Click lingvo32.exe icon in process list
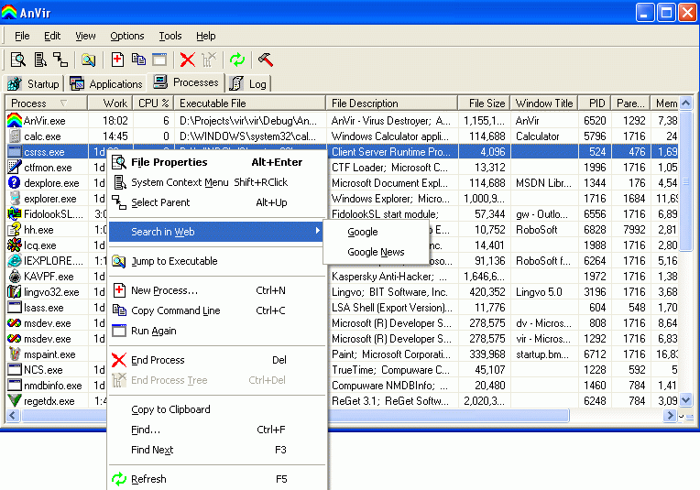This screenshot has width=700, height=490. pos(15,292)
